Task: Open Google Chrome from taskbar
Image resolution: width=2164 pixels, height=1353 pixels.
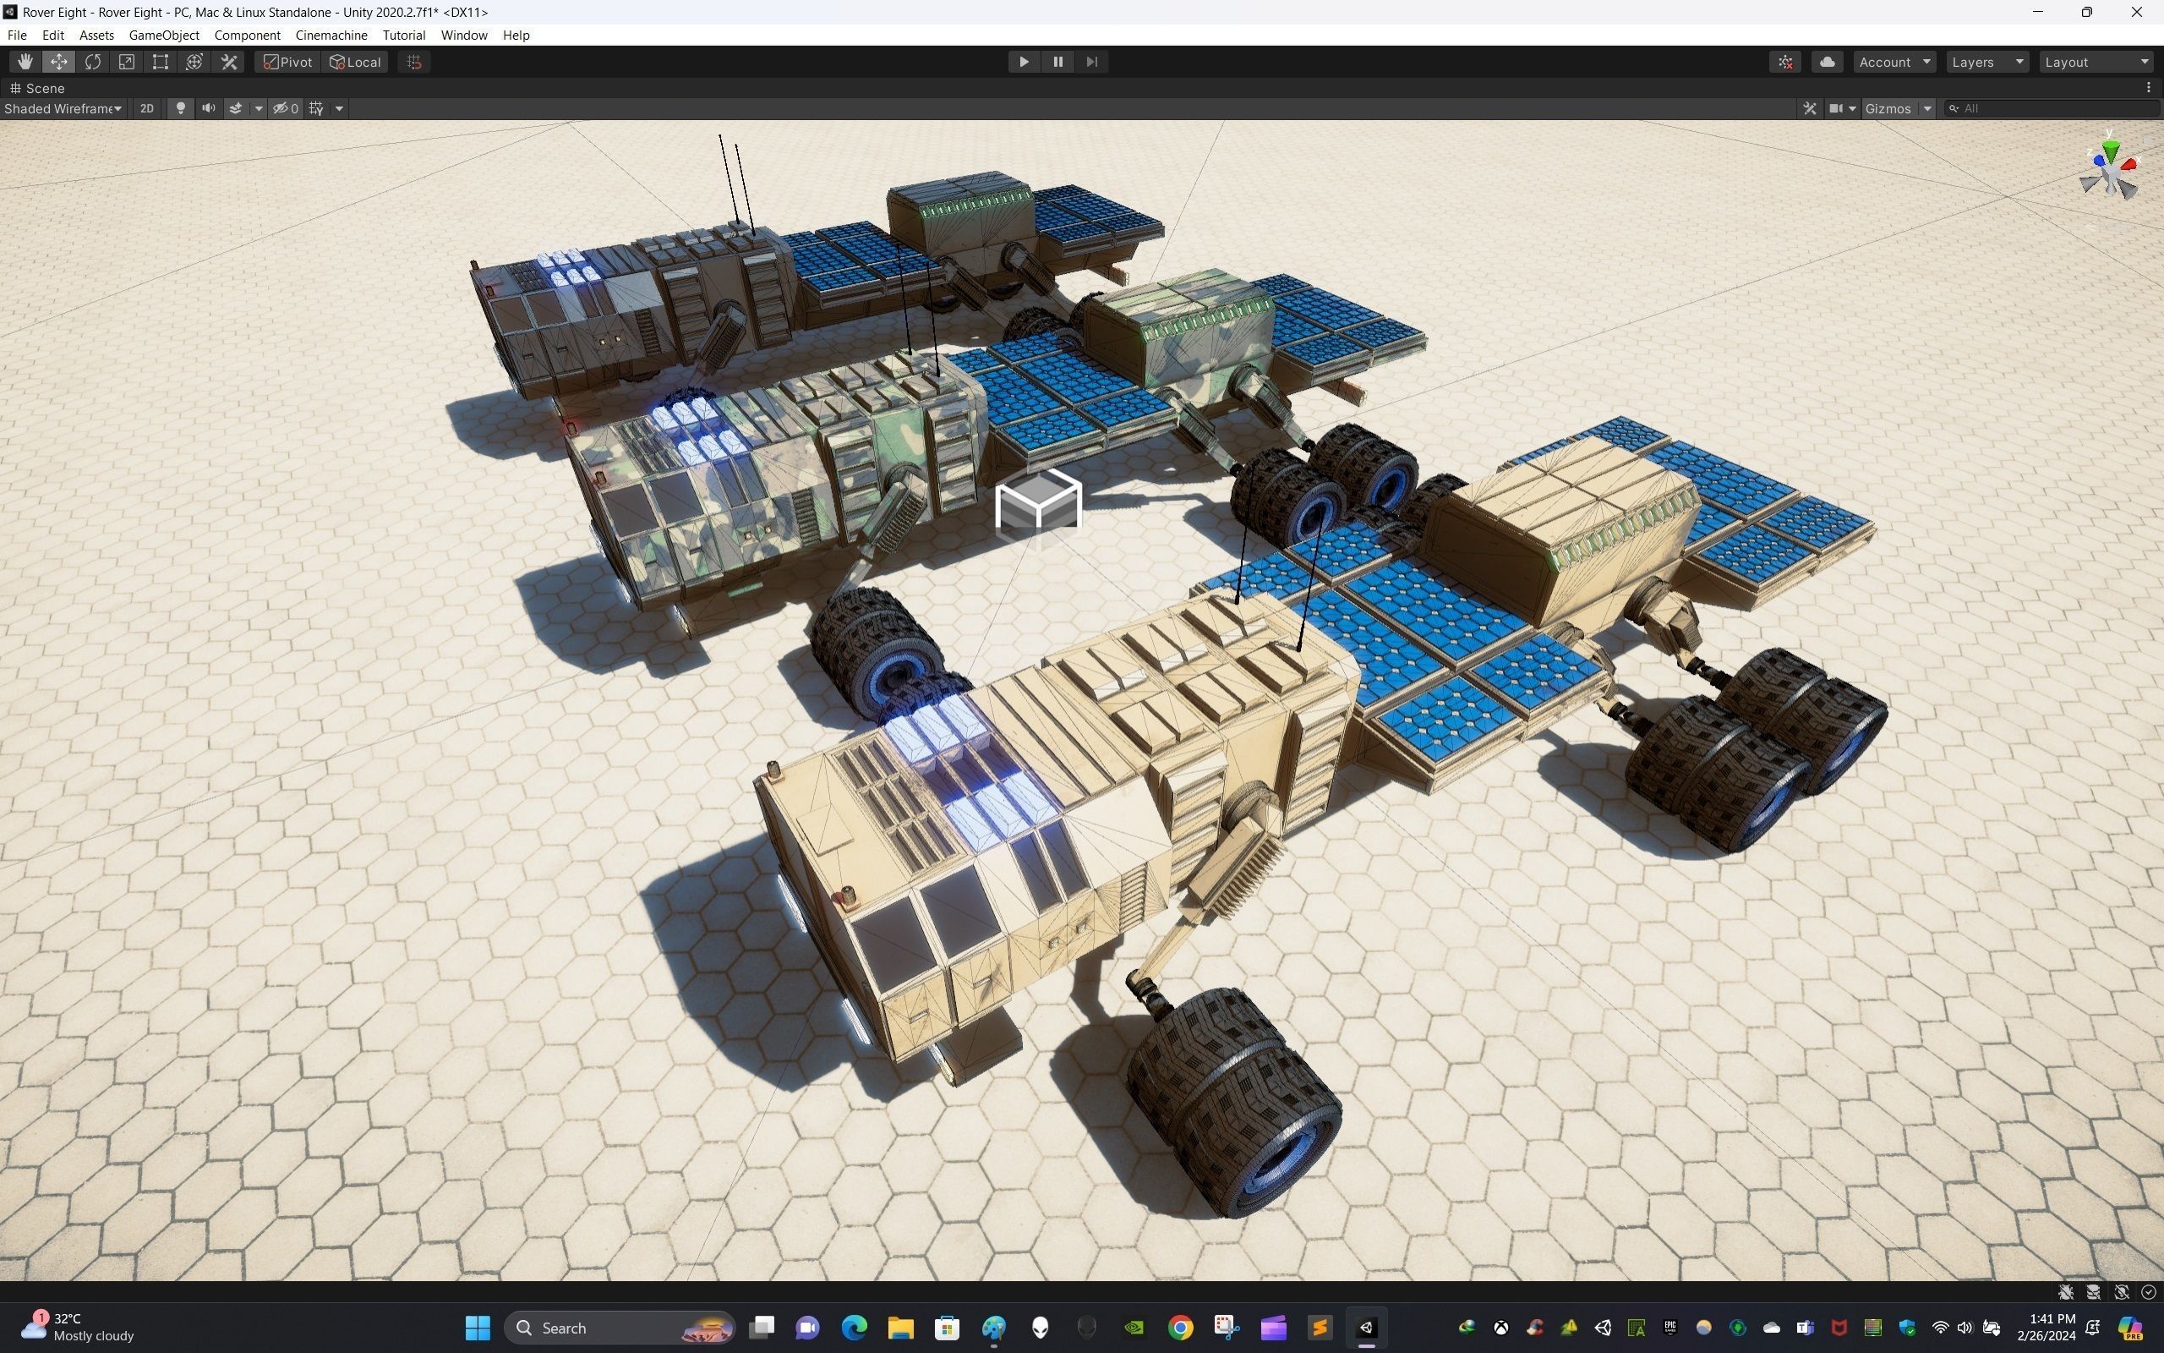Action: click(1180, 1328)
